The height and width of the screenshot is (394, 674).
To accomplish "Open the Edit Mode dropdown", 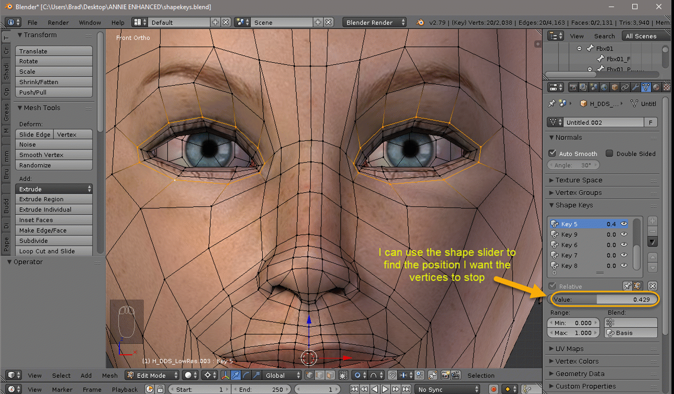I will (x=152, y=375).
